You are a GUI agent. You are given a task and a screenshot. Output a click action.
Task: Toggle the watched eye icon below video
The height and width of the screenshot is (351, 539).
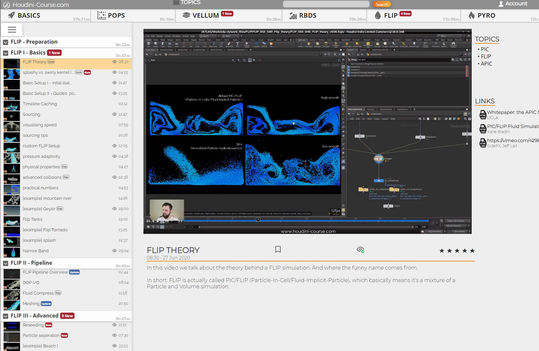[x=360, y=250]
